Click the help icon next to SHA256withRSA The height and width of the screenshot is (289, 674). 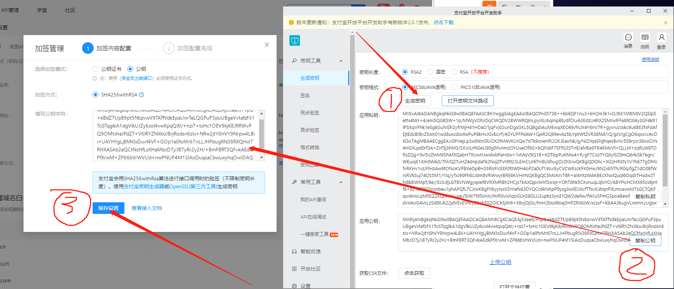pyautogui.click(x=141, y=95)
